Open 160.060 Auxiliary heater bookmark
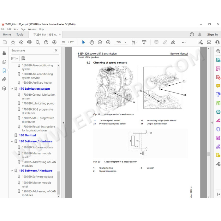Image resolution: width=221 pixels, height=221 pixels. coord(37,83)
